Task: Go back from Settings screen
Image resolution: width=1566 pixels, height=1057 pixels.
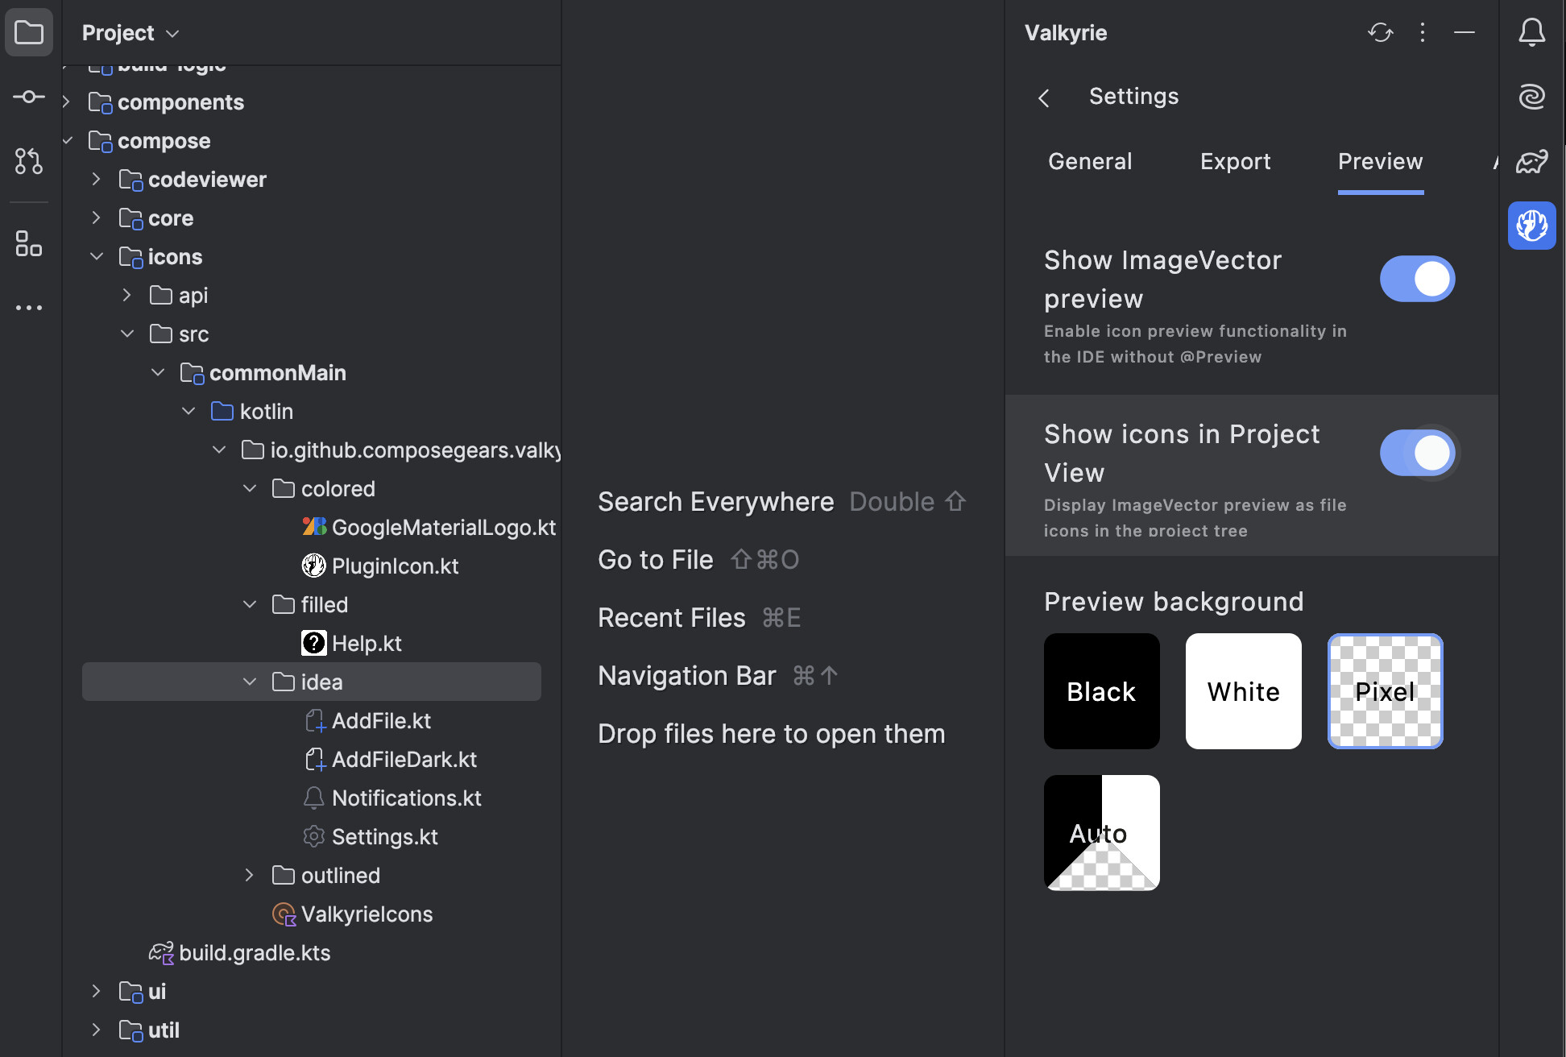Action: [x=1044, y=98]
